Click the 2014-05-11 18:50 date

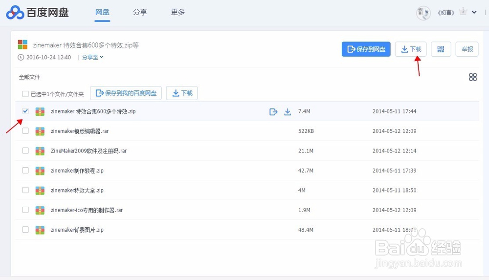coord(394,190)
